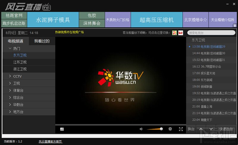Go to next channel with down arrow

(x=211, y=129)
